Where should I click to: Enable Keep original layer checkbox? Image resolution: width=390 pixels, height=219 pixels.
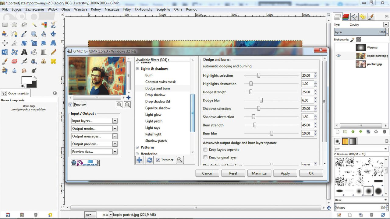pos(206,157)
